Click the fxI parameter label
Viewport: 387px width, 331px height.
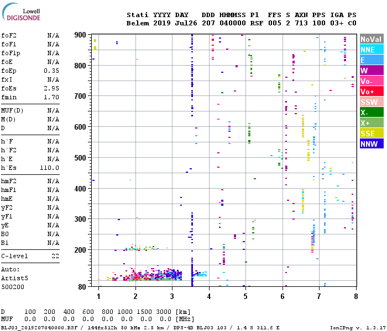[x=7, y=79]
